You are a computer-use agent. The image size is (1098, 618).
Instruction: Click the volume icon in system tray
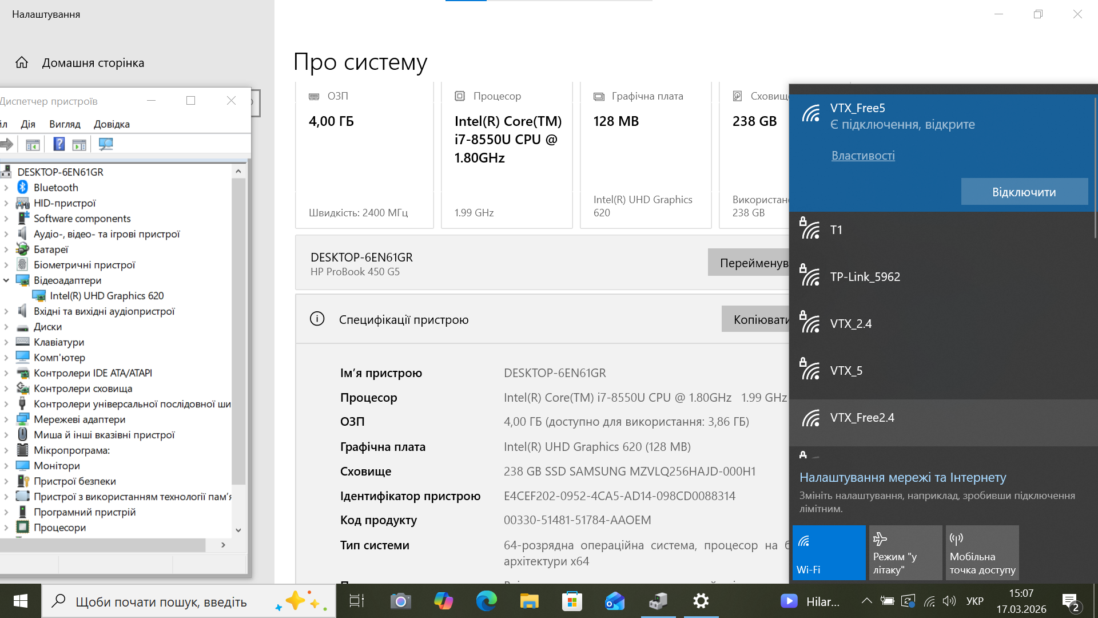coord(949,601)
